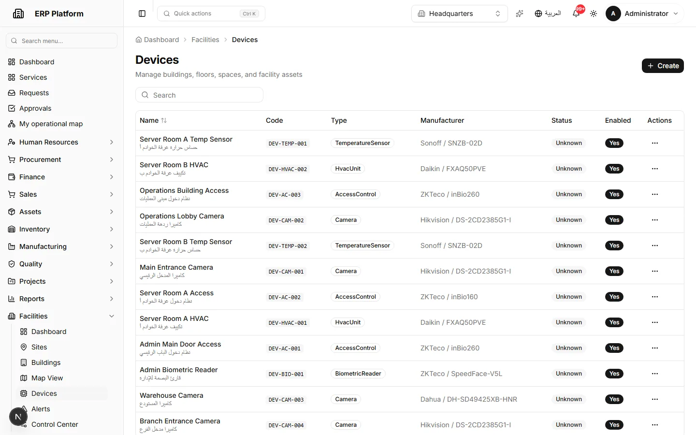
Task: Open the Headquarters selector
Action: 460,14
